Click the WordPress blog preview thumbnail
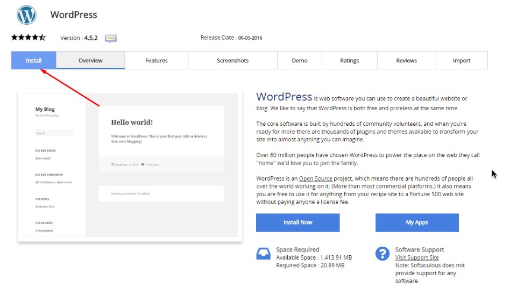Viewport: 517px width, 301px height. pos(130,165)
